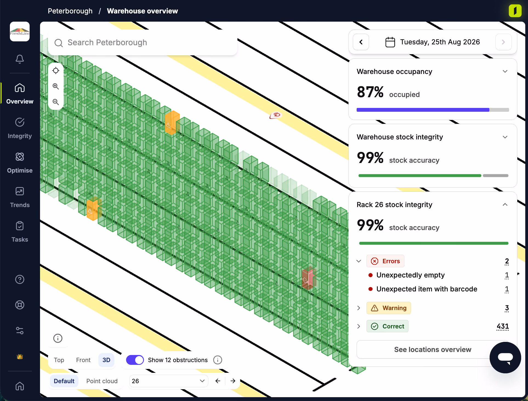Select the 3D view
Viewport: 528px width, 401px height.
click(x=106, y=360)
